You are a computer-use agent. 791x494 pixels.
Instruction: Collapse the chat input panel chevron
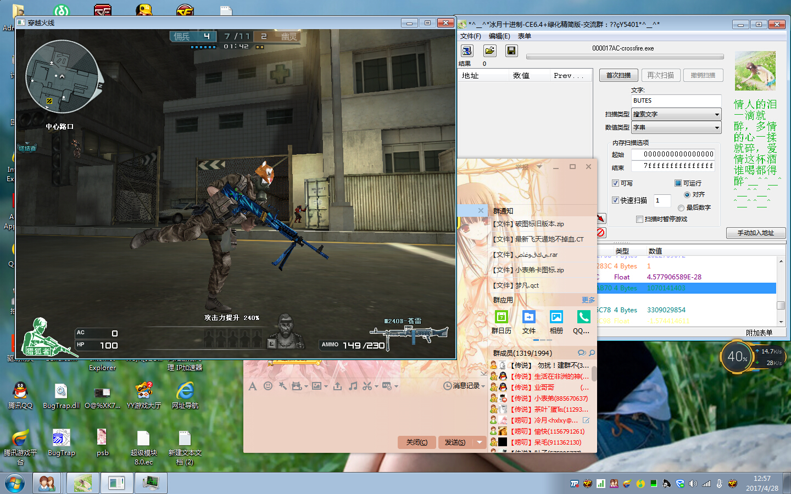click(x=483, y=373)
